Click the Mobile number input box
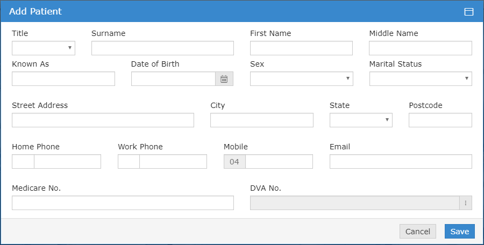484x245 pixels. pyautogui.click(x=279, y=162)
